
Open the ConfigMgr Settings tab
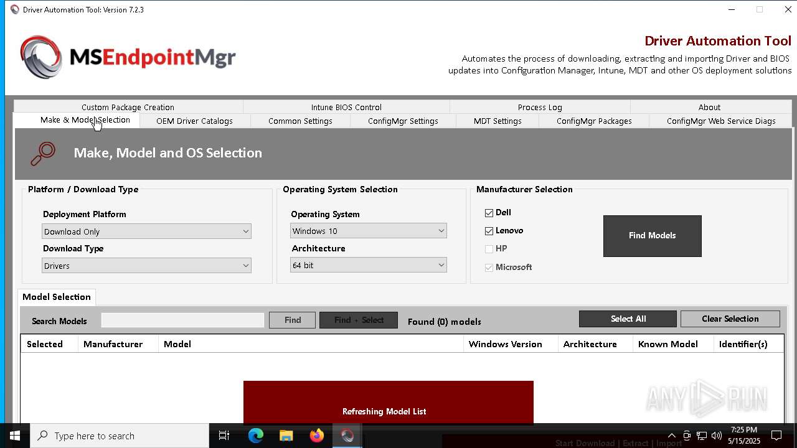[403, 121]
